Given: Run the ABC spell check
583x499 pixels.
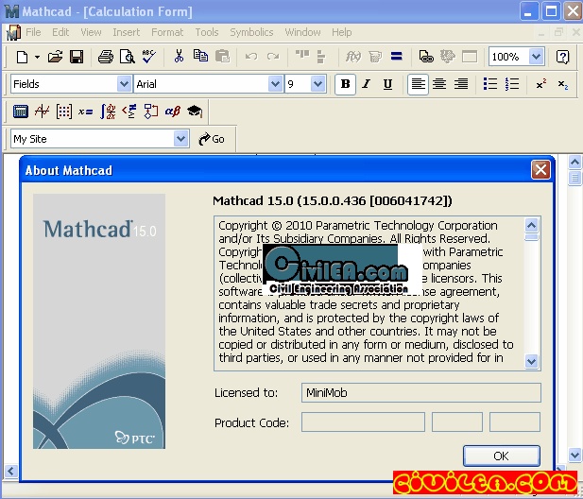Looking at the screenshot, I should pos(148,57).
